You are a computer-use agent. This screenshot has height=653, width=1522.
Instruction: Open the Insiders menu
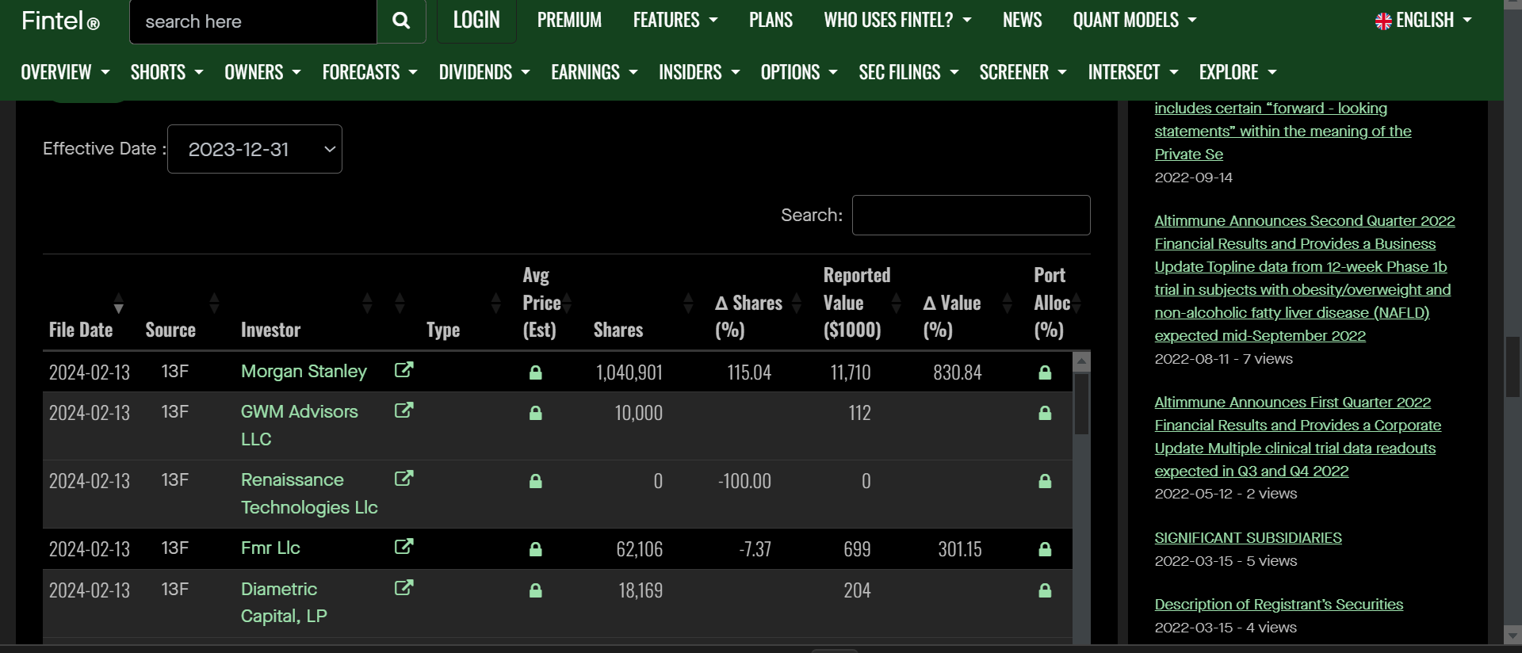698,72
